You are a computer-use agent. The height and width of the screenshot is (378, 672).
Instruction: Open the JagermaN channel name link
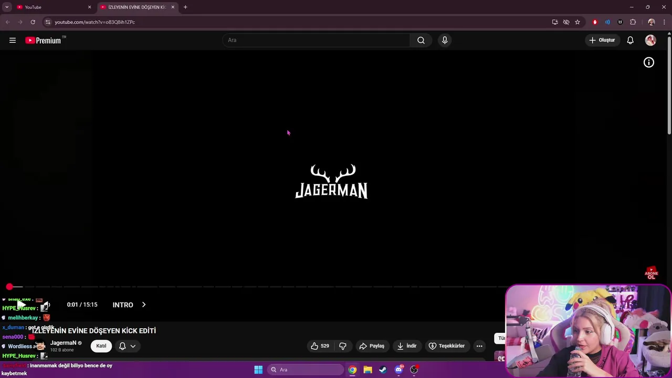(x=64, y=343)
